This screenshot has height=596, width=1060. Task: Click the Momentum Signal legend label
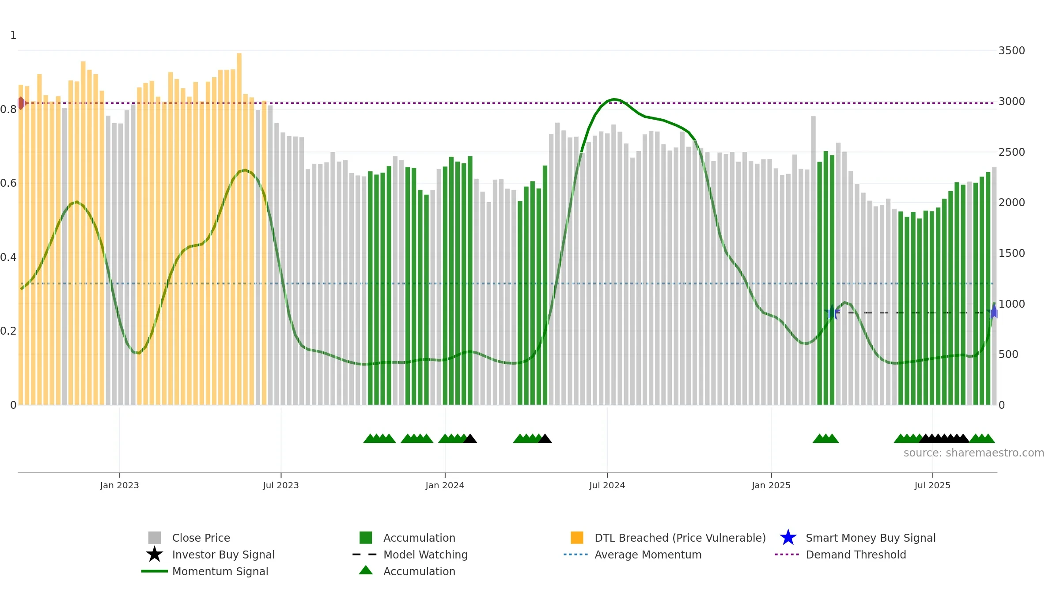pos(220,571)
